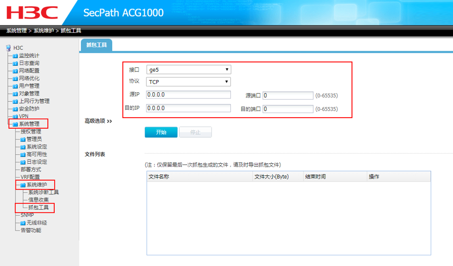Expand the 高级选项 section
Viewport: 453px width, 266px height.
[98, 121]
